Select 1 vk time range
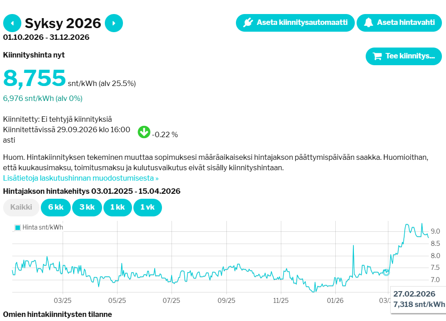 point(147,207)
